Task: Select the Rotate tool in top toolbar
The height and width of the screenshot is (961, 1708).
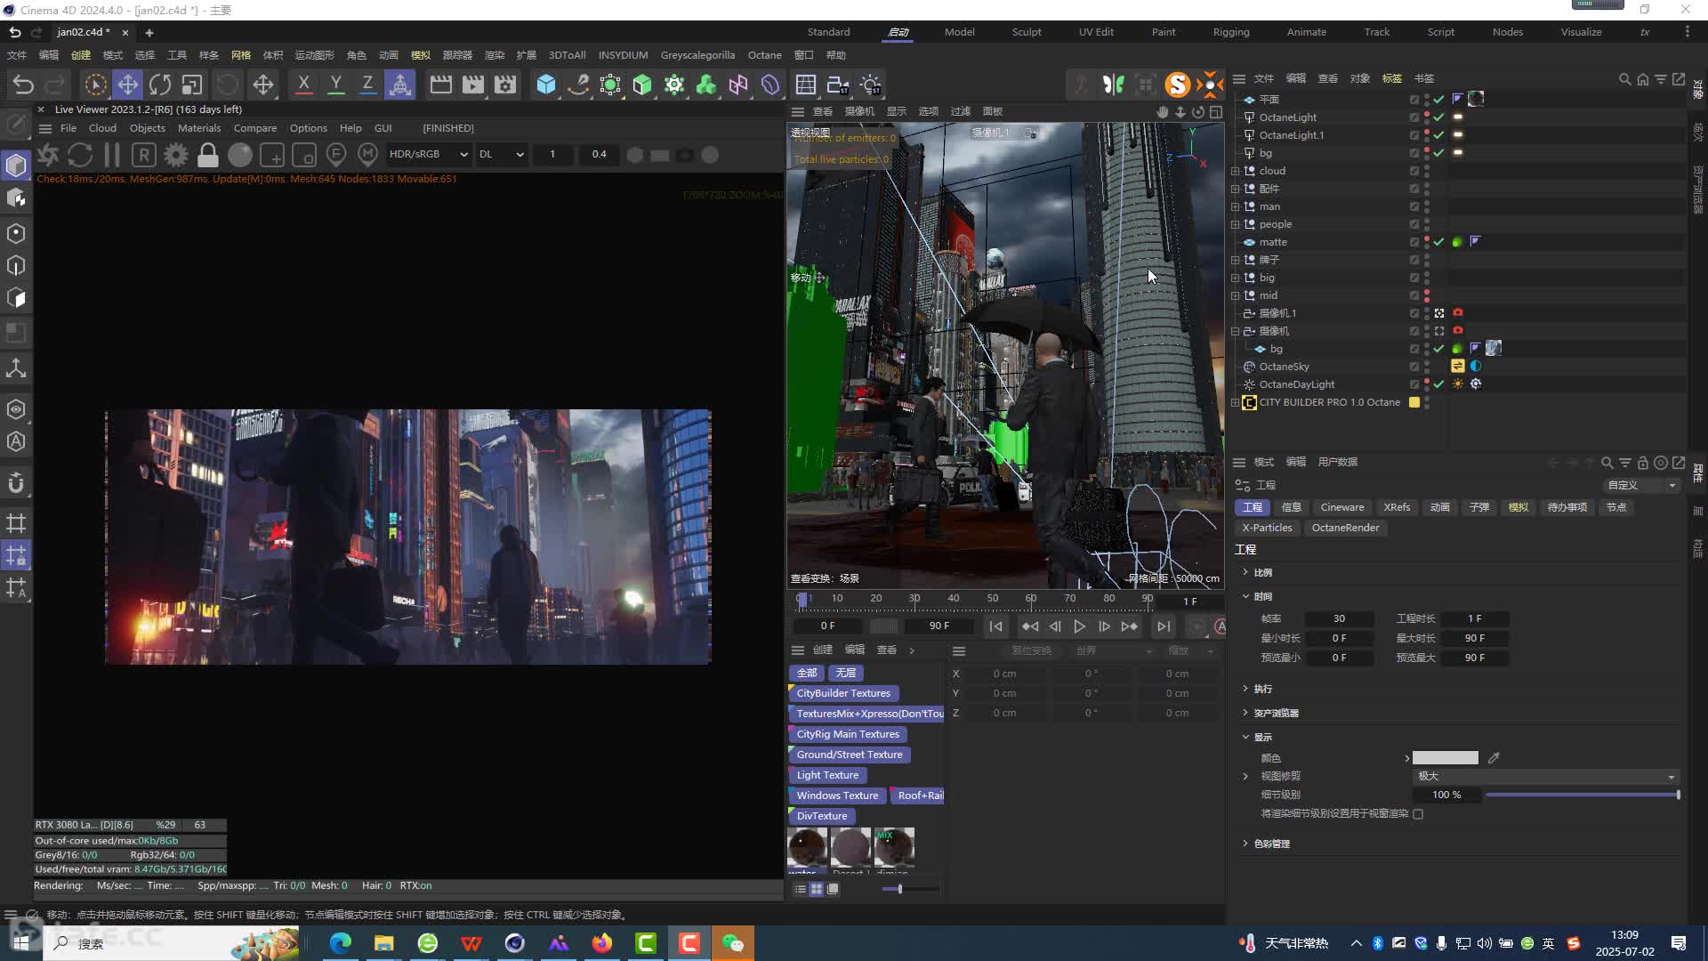Action: click(x=160, y=85)
